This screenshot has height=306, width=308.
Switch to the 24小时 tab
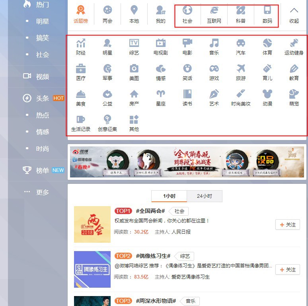point(205,196)
